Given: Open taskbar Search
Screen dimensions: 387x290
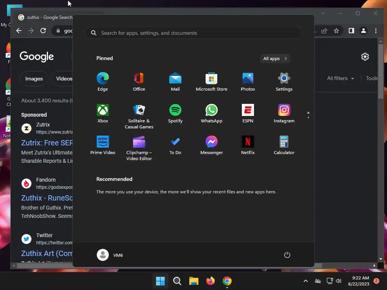Looking at the screenshot, I should (177, 281).
